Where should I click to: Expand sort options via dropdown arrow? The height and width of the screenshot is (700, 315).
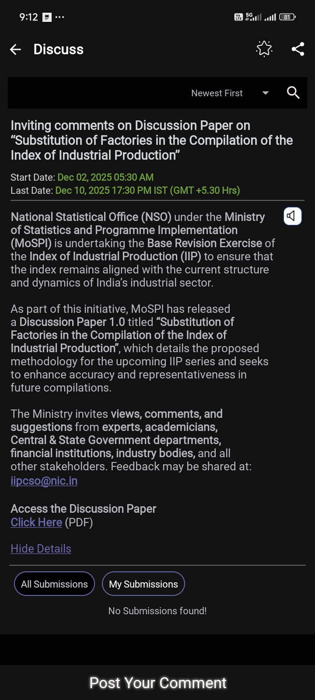tap(265, 93)
